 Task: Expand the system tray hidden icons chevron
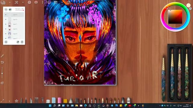160,106
